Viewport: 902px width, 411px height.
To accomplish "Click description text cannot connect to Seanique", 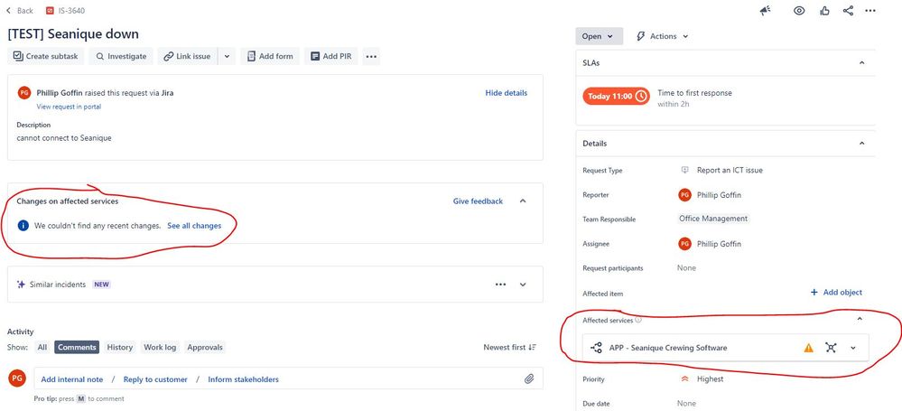I will tap(64, 138).
